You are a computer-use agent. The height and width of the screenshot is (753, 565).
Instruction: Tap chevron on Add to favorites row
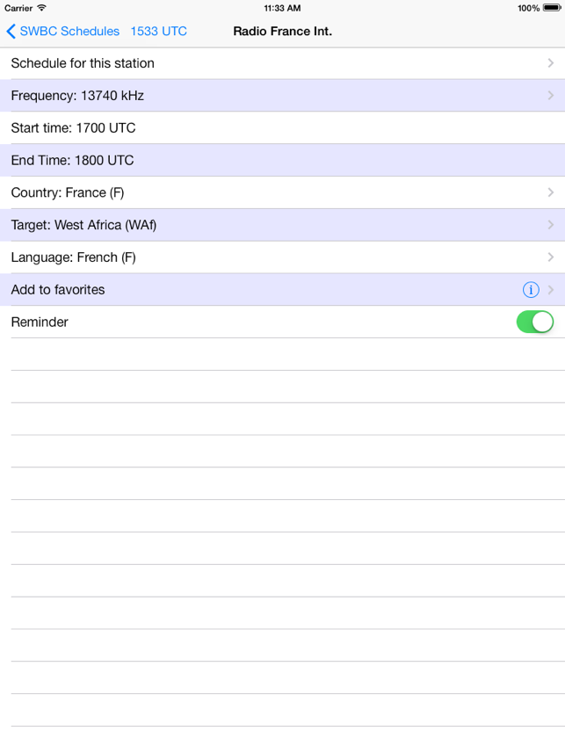click(551, 290)
